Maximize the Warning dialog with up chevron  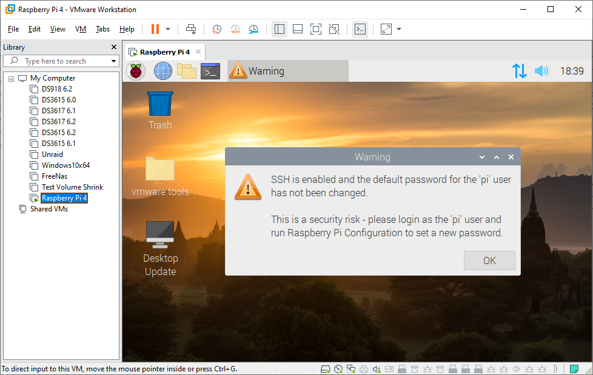(x=497, y=157)
